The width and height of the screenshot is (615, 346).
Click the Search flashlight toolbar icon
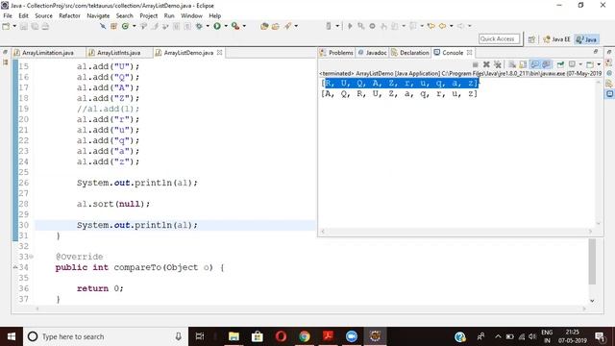[288, 26]
